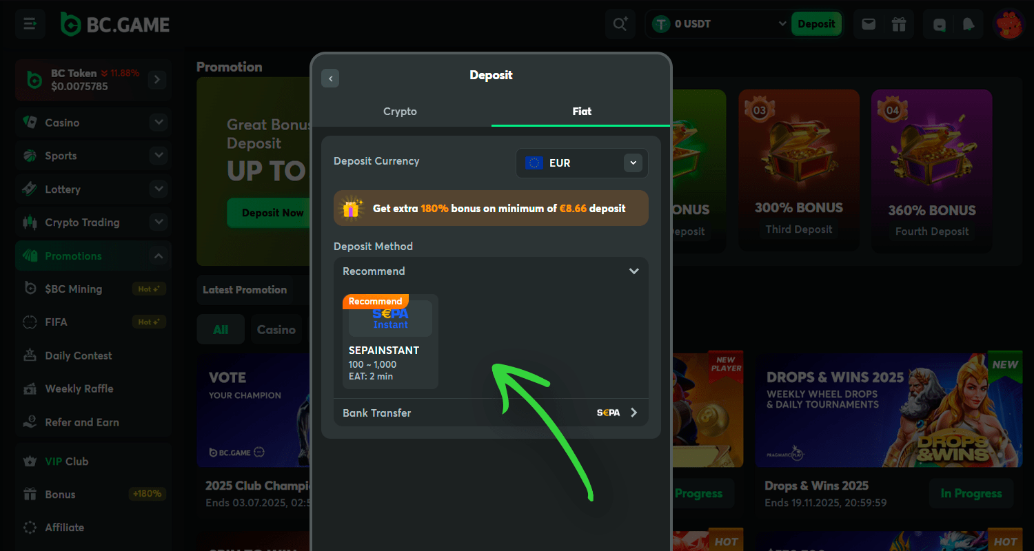Click the Lottery ticket icon in sidebar
Screen dimensions: 1034x551
pyautogui.click(x=30, y=189)
